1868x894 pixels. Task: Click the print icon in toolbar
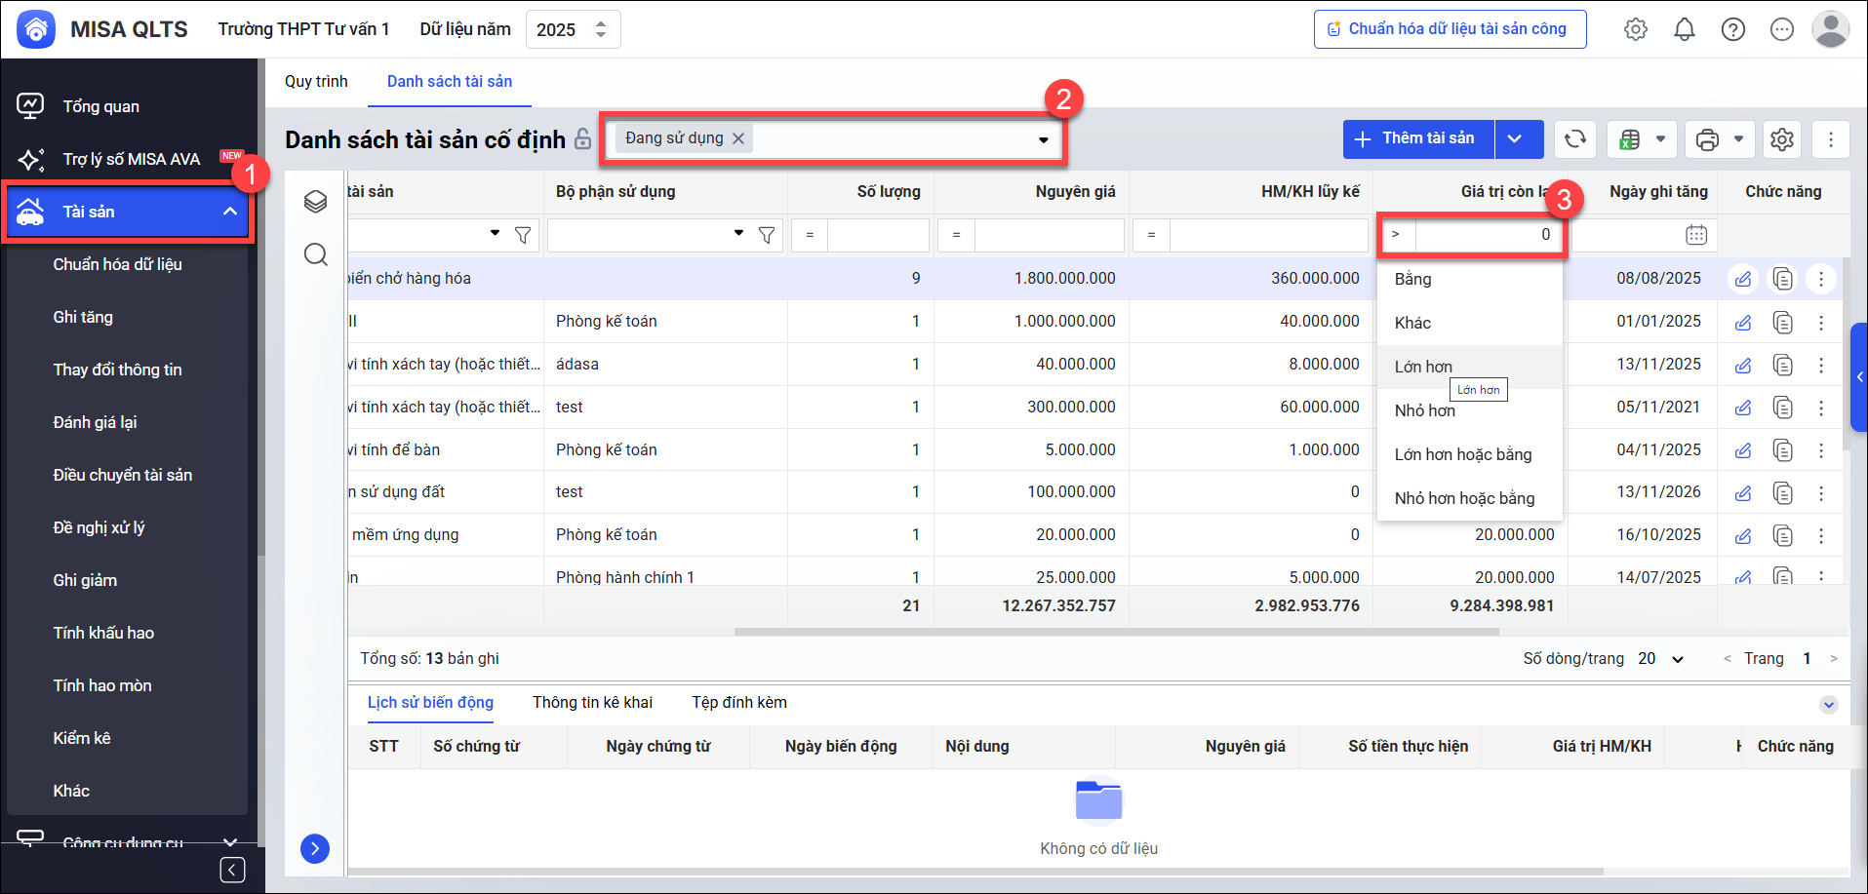pyautogui.click(x=1707, y=139)
